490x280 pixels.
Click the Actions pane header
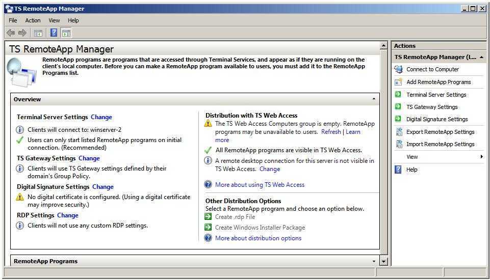click(439, 46)
